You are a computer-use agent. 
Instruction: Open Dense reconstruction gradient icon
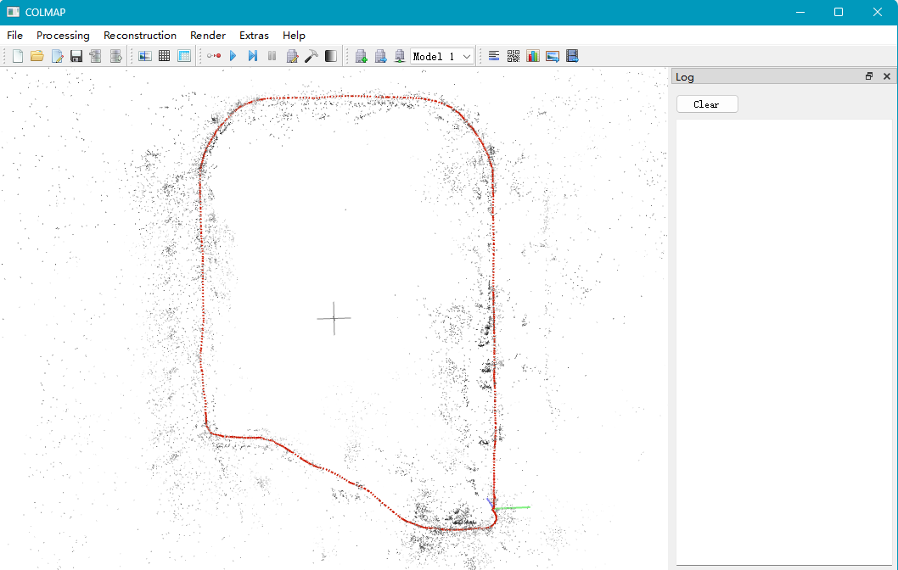coord(330,56)
